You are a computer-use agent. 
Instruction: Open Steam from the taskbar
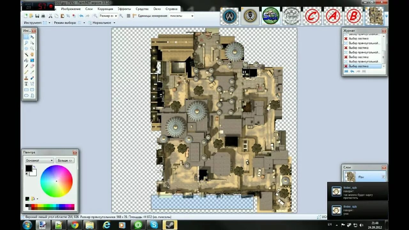click(170, 225)
